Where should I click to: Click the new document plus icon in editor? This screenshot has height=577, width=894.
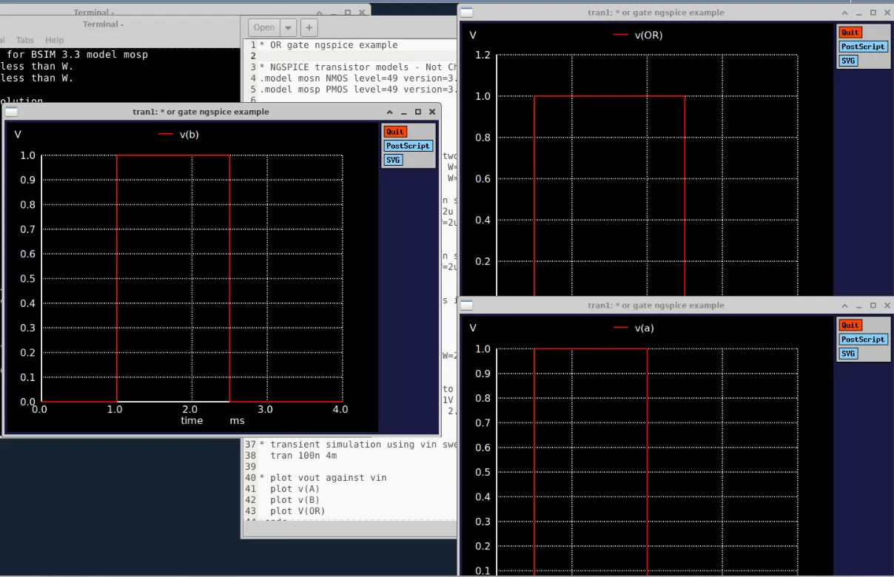coord(309,27)
